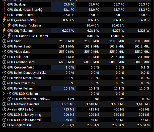Click the 20.446 V rail voltage value
Screen dimensions: 154x132
point(93,25)
